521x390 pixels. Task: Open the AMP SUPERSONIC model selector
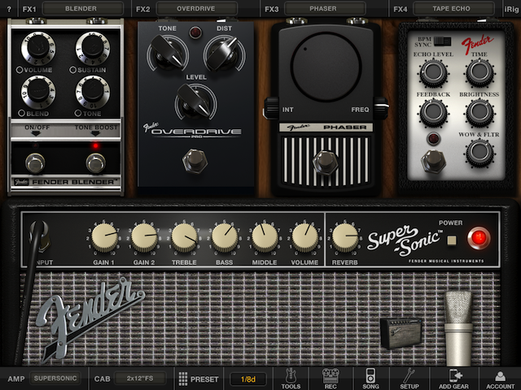[55, 379]
